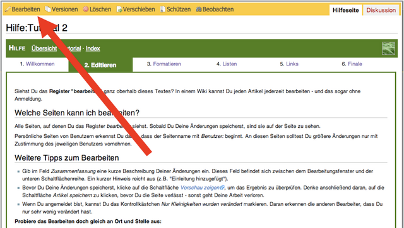The height and width of the screenshot is (228, 404).
Task: Click the grass image in the help banner
Action: (x=389, y=48)
